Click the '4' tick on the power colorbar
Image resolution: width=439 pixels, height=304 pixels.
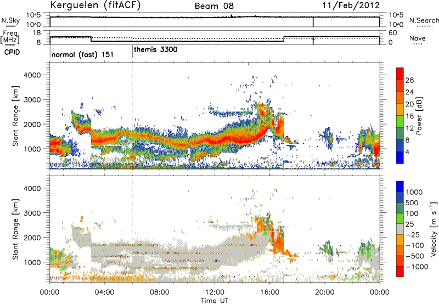pyautogui.click(x=407, y=152)
